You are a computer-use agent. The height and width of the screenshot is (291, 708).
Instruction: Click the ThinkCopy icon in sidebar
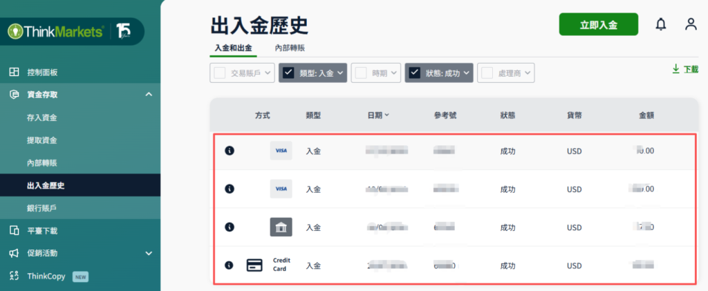click(14, 276)
